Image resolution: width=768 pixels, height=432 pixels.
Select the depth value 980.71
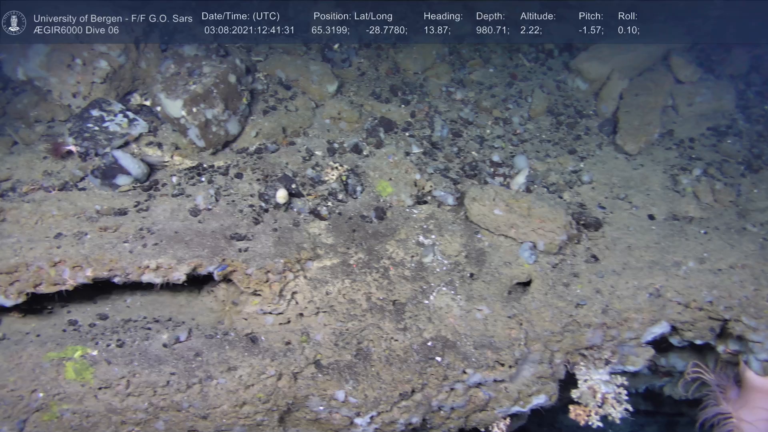coord(492,30)
